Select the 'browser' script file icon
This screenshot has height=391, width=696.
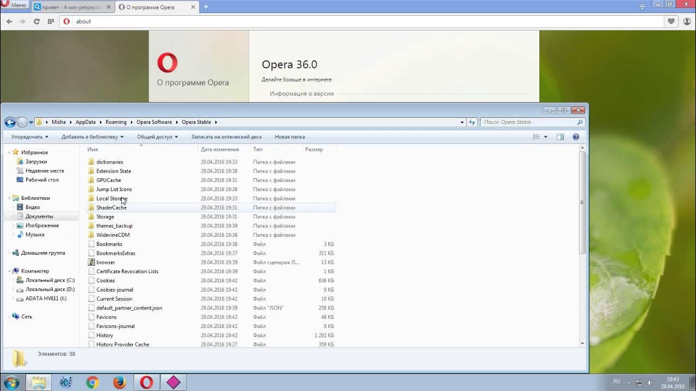point(91,262)
